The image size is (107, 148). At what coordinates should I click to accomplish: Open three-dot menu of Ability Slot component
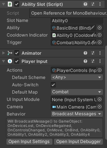click(100, 4)
